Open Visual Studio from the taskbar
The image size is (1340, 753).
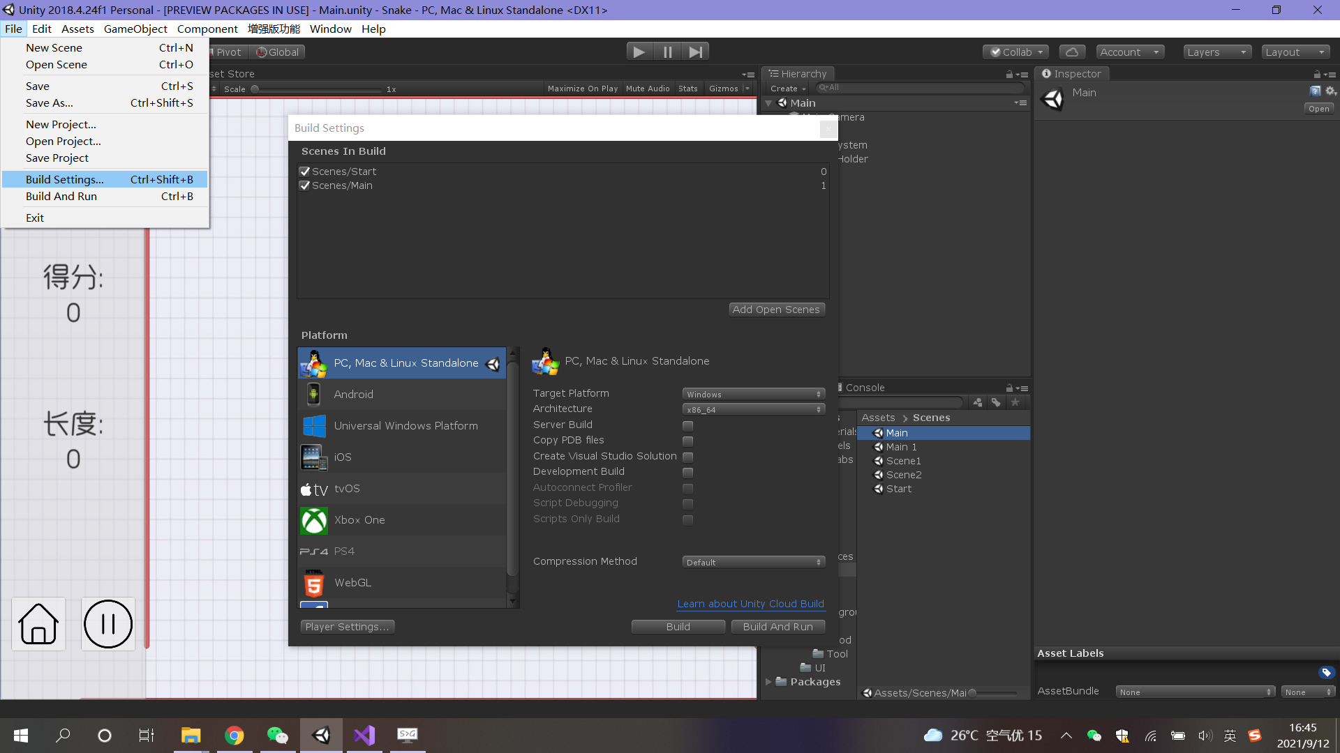[x=364, y=735]
